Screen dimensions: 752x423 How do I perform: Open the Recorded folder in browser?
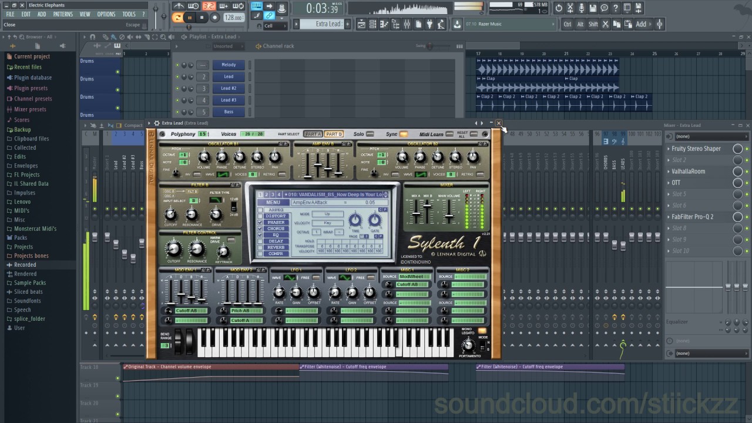(25, 264)
